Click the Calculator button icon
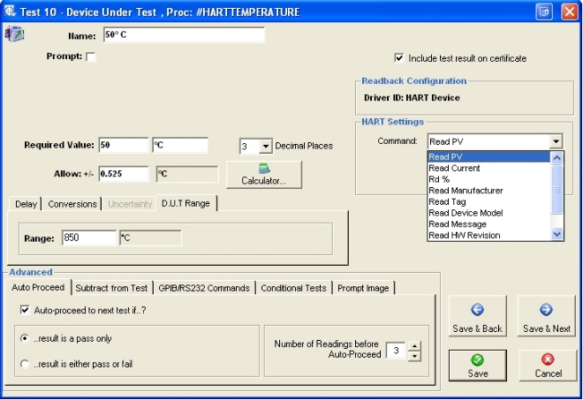The image size is (583, 400). click(x=262, y=169)
